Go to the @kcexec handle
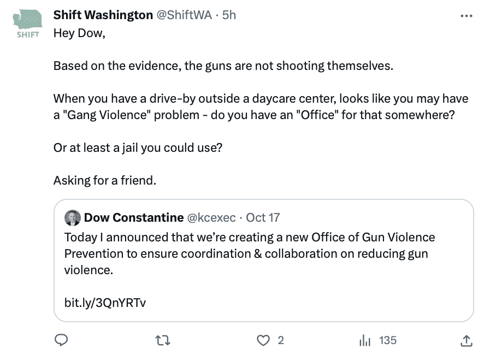This screenshot has height=355, width=484. click(212, 218)
